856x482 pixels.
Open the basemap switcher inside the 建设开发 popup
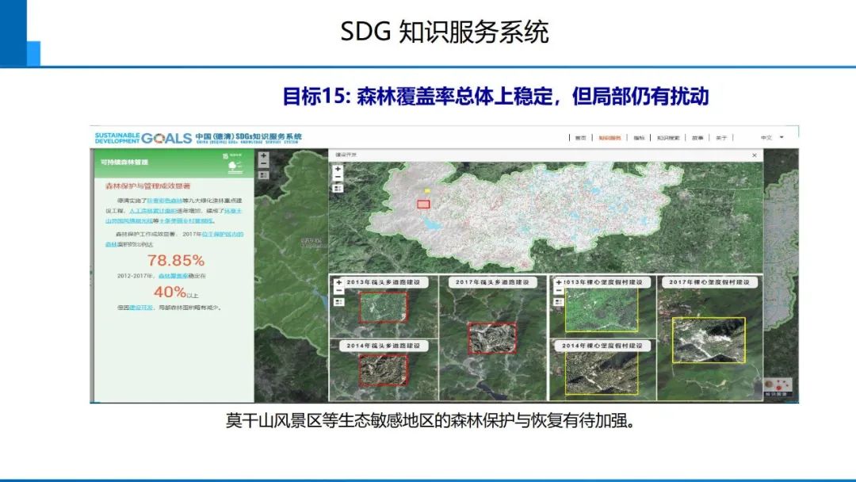pos(337,189)
